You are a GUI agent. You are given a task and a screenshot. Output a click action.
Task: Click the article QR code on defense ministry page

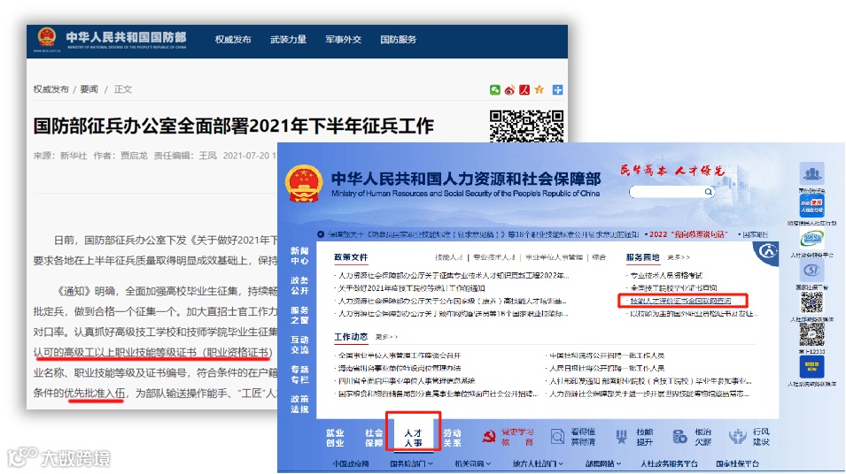526,126
